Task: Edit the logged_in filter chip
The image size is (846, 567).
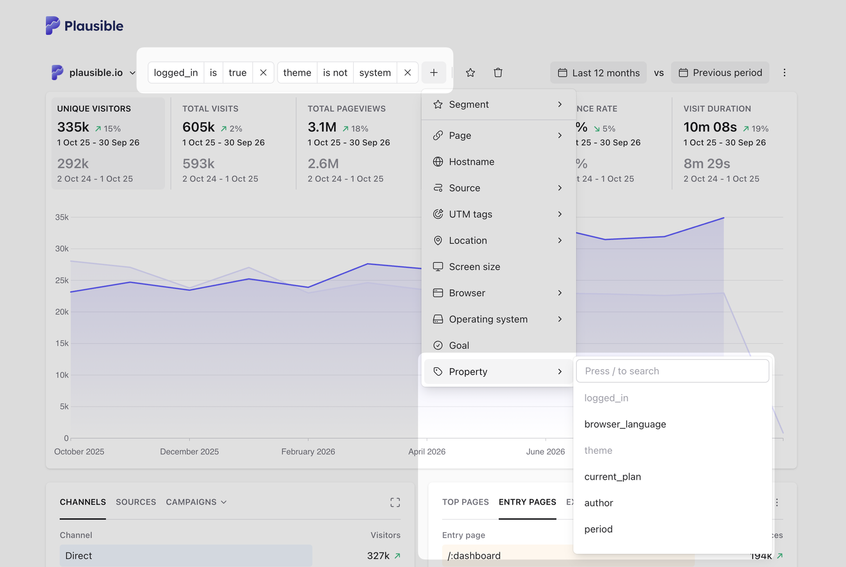Action: coord(200,72)
